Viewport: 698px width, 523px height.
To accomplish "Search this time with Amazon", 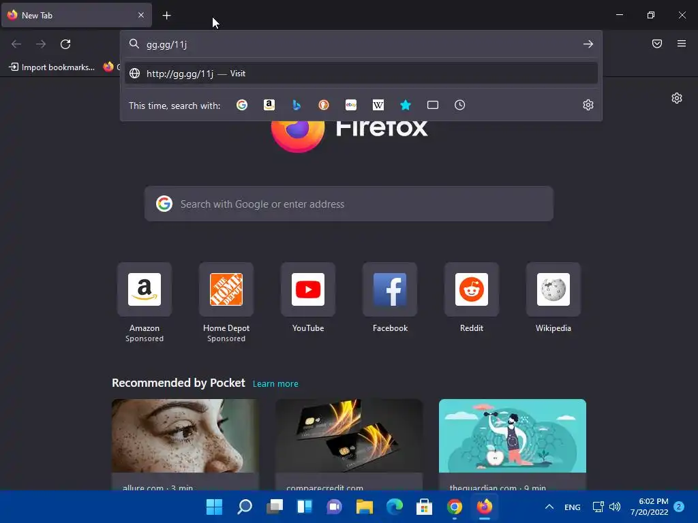I will pyautogui.click(x=269, y=105).
